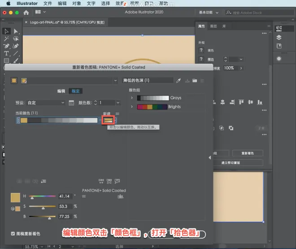Viewport: 296px width, 249px height.
Task: Toggle the 图稿重新着色 checkbox
Action: click(x=13, y=234)
